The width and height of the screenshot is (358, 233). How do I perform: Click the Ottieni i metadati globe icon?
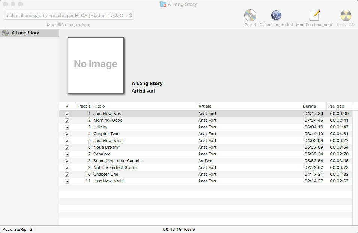(276, 15)
